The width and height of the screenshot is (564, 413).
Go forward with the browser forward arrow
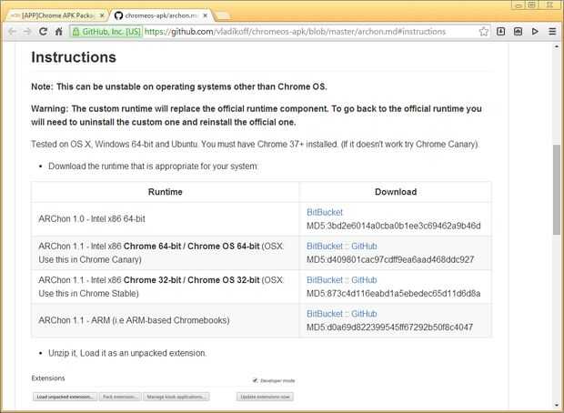pos(27,32)
